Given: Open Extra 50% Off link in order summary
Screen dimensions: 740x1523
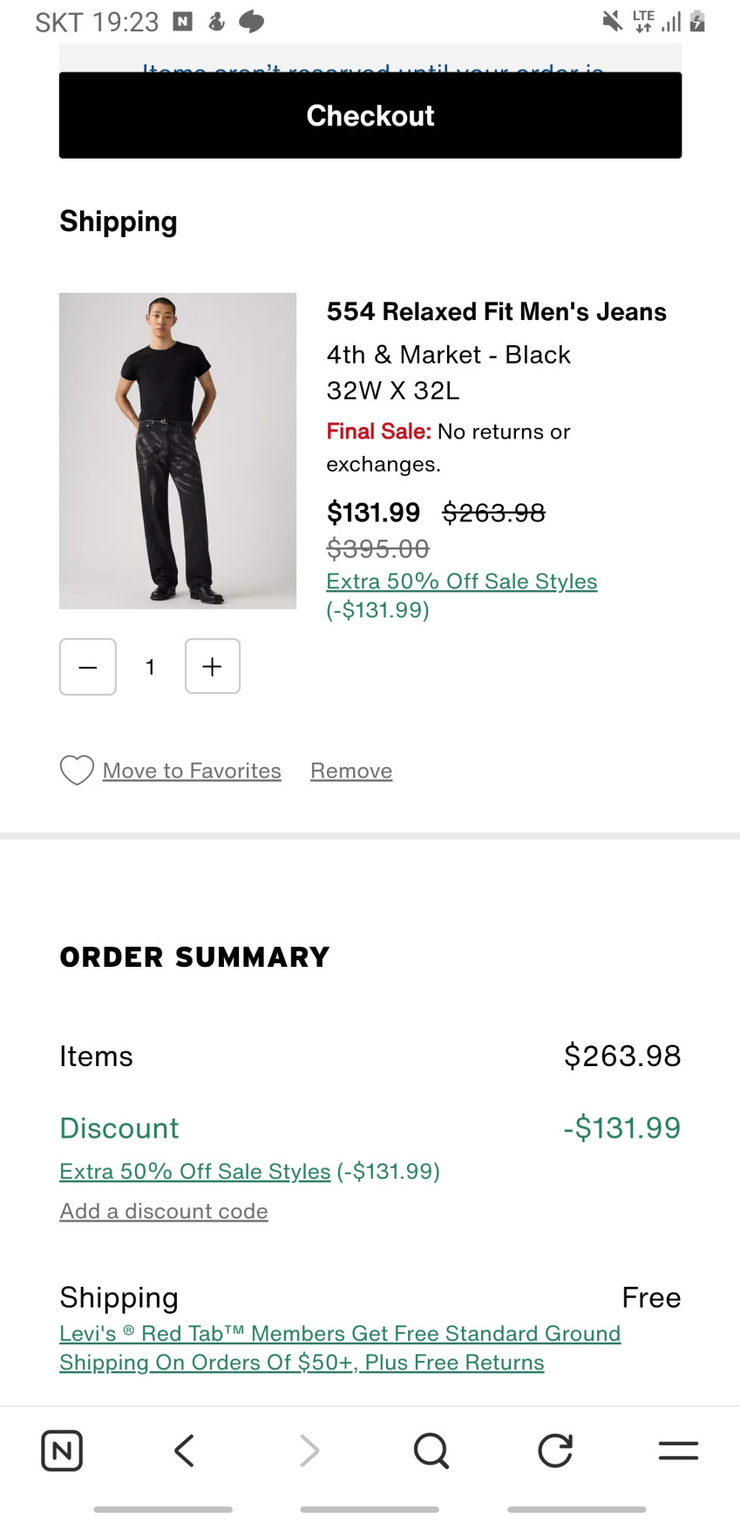Looking at the screenshot, I should click(195, 1171).
